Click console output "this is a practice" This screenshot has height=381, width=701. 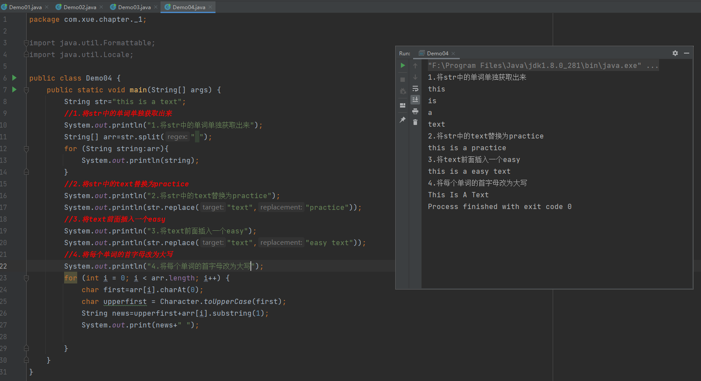click(x=467, y=148)
